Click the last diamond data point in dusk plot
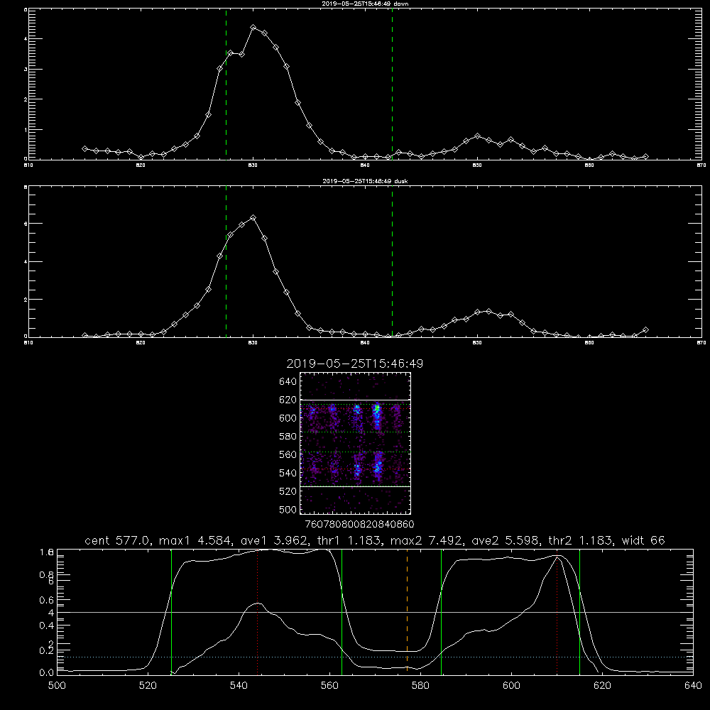Screen dimensions: 710x710 (645, 329)
